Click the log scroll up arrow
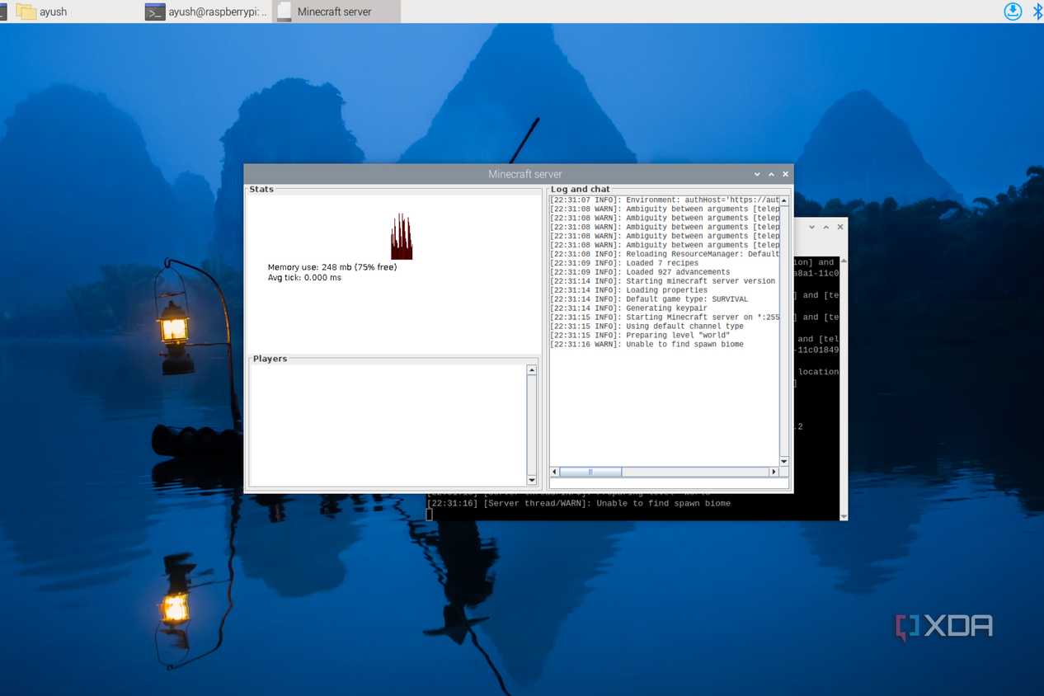1044x696 pixels. (784, 200)
